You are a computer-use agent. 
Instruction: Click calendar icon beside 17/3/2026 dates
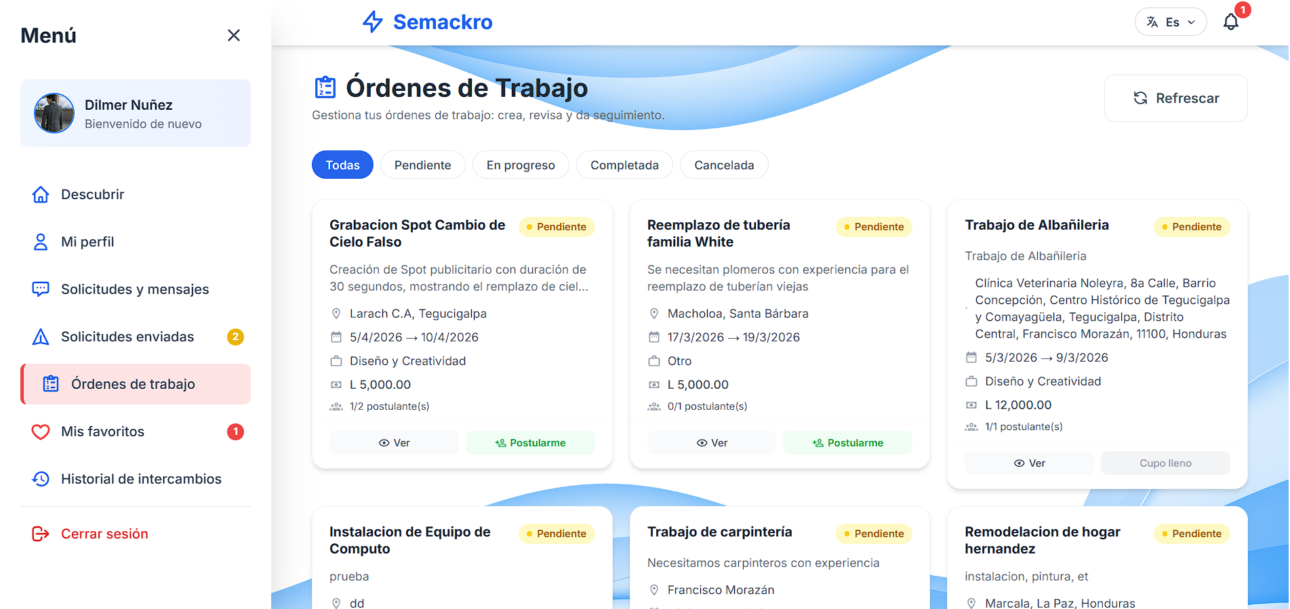click(654, 337)
